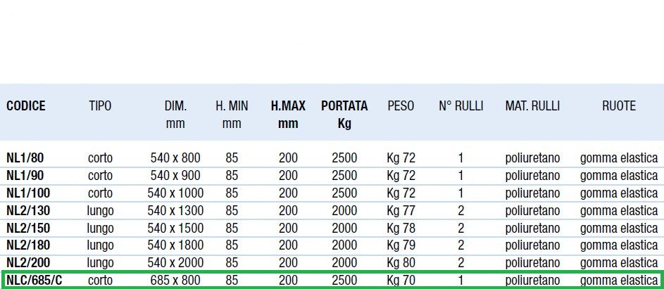Click the TIPO column header
This screenshot has height=289, width=664.
[x=100, y=106]
